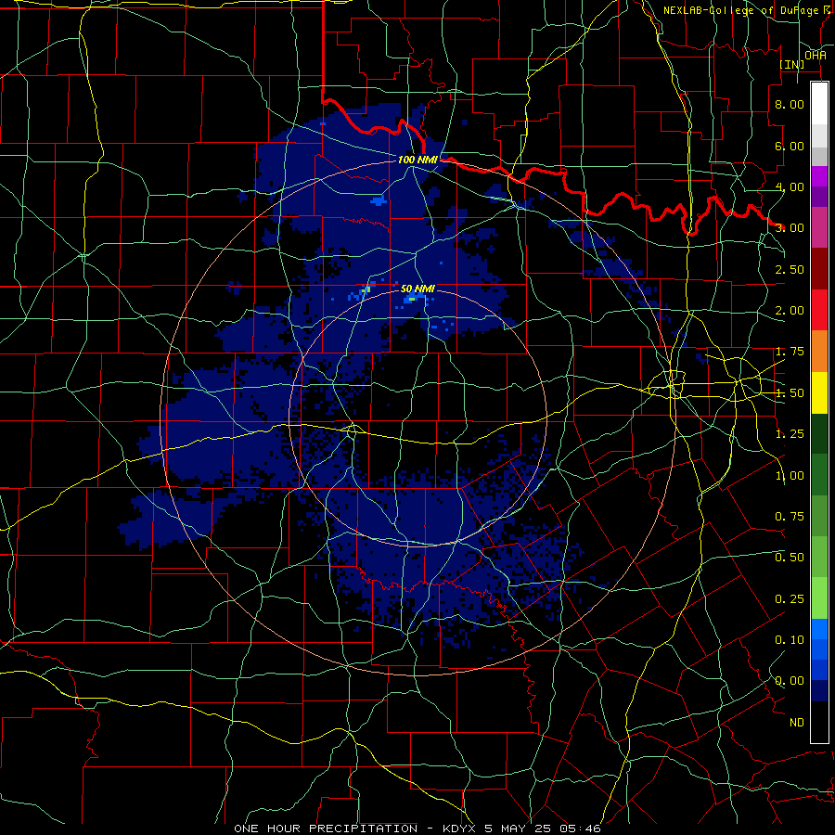This screenshot has width=835, height=835.
Task: Click the 50 NMI range ring label
Action: coord(417,289)
